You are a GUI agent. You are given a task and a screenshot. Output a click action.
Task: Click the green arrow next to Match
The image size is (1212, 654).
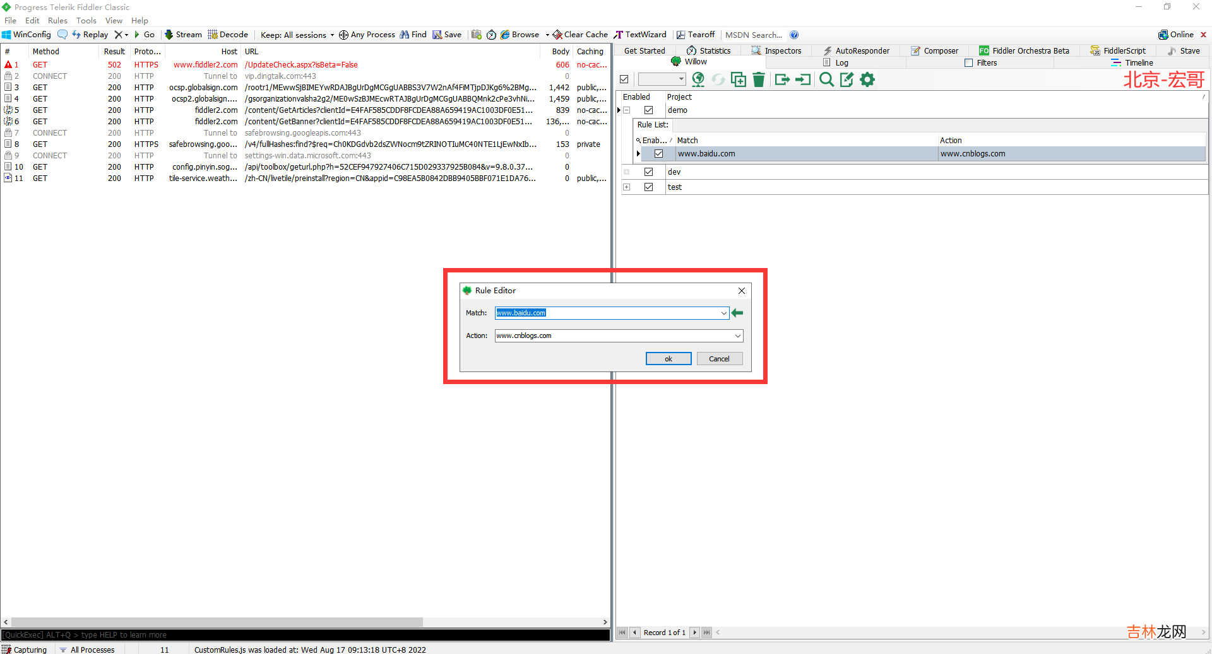coord(737,313)
